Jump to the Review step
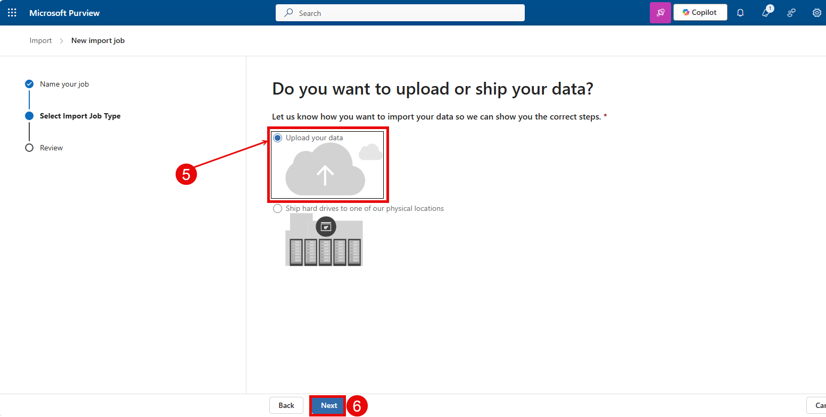This screenshot has height=417, width=826. tap(51, 148)
